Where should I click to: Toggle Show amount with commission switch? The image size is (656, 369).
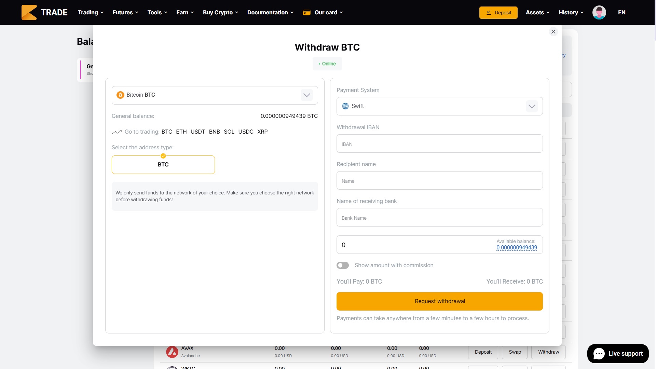pyautogui.click(x=342, y=265)
